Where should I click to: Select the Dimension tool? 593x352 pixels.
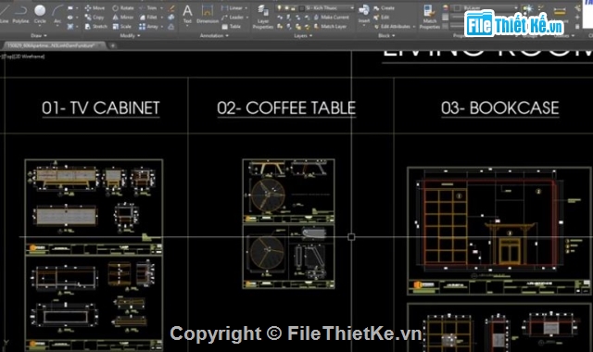click(208, 14)
